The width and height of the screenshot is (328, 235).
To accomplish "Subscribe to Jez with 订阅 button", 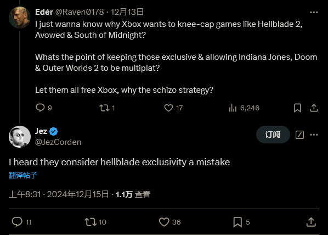I will [273, 135].
